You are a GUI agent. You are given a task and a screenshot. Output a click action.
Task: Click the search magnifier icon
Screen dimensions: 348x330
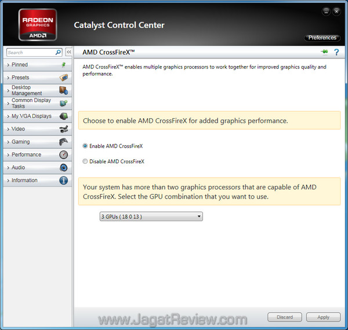(59, 52)
